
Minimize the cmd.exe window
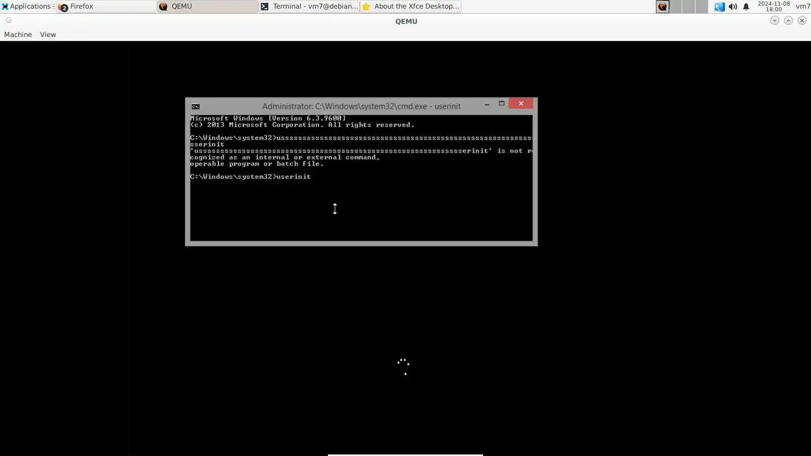[487, 104]
